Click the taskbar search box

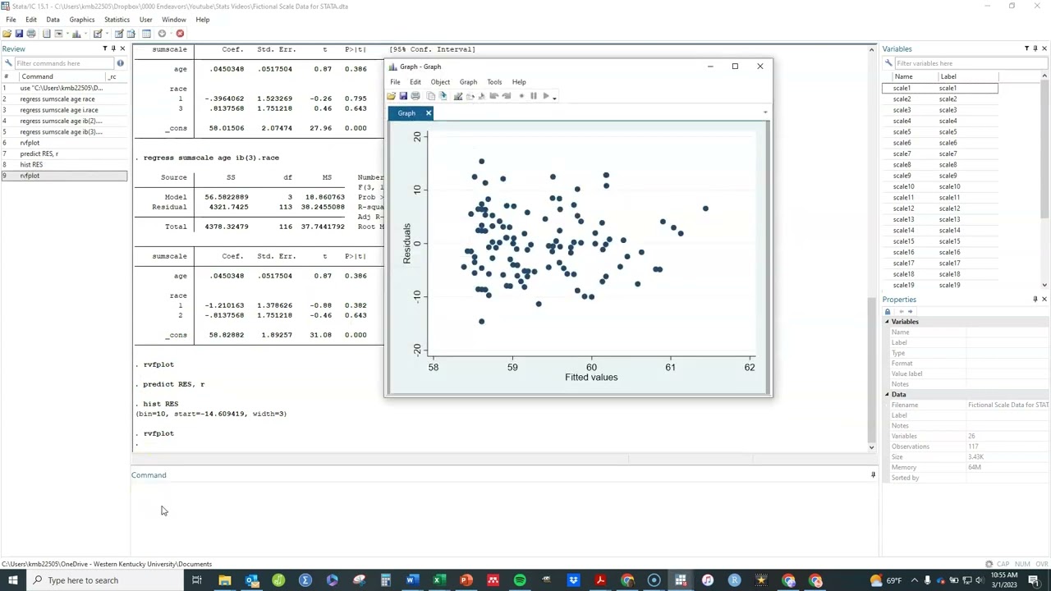(104, 580)
